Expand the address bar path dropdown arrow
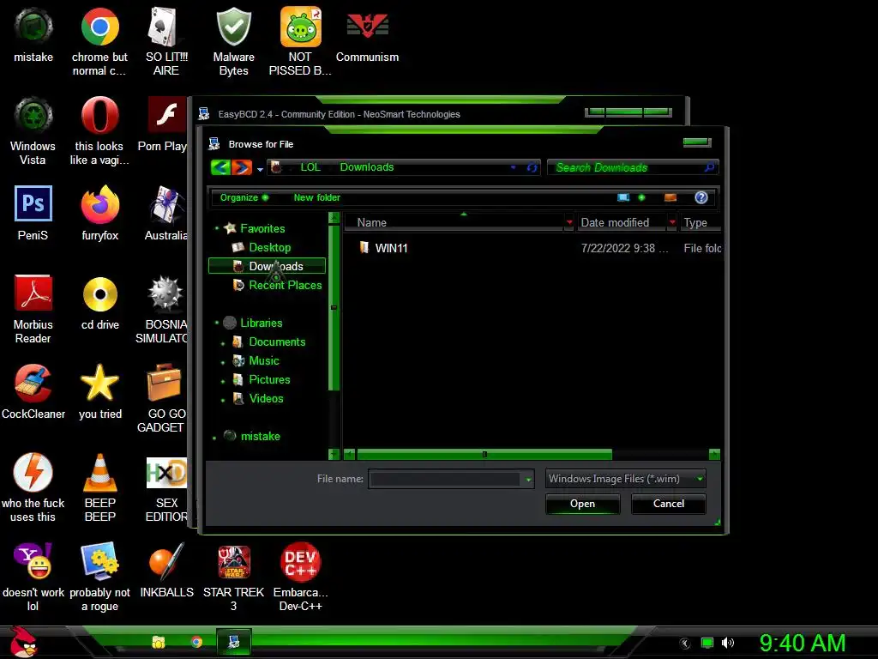Image resolution: width=878 pixels, height=659 pixels. click(513, 167)
